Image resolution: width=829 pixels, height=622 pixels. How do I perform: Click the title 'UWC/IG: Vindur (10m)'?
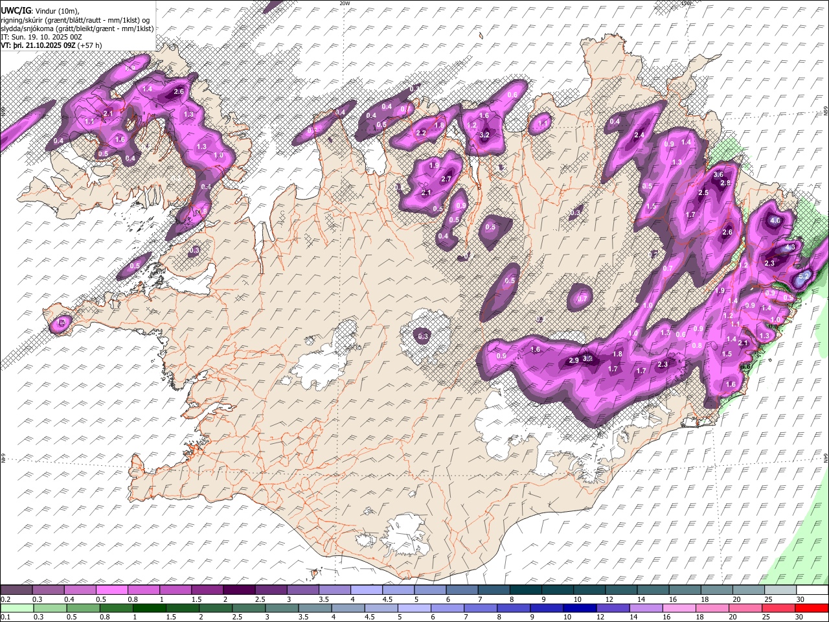[40, 10]
